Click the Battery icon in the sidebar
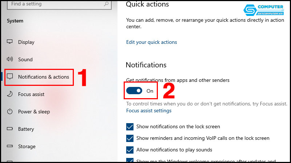Viewport: 291px width, 163px height. coord(10,129)
